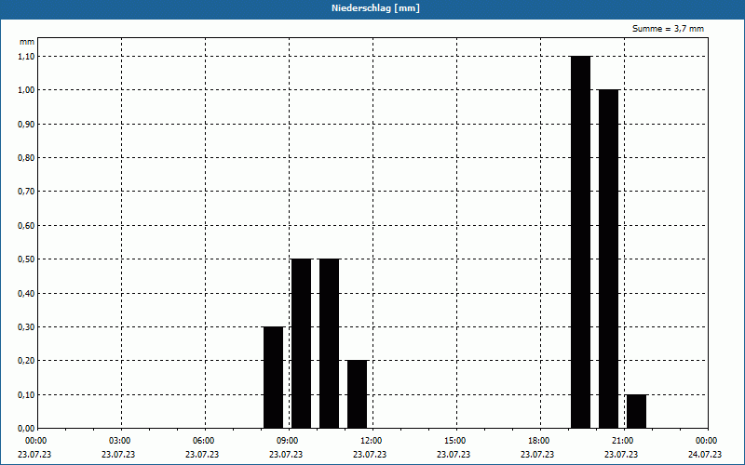Screen dimensions: 745x465
Task: Select the 0,90 y-axis value
Action: click(26, 124)
